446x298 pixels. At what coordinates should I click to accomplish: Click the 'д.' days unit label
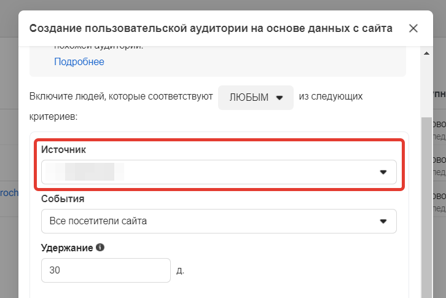pos(180,270)
